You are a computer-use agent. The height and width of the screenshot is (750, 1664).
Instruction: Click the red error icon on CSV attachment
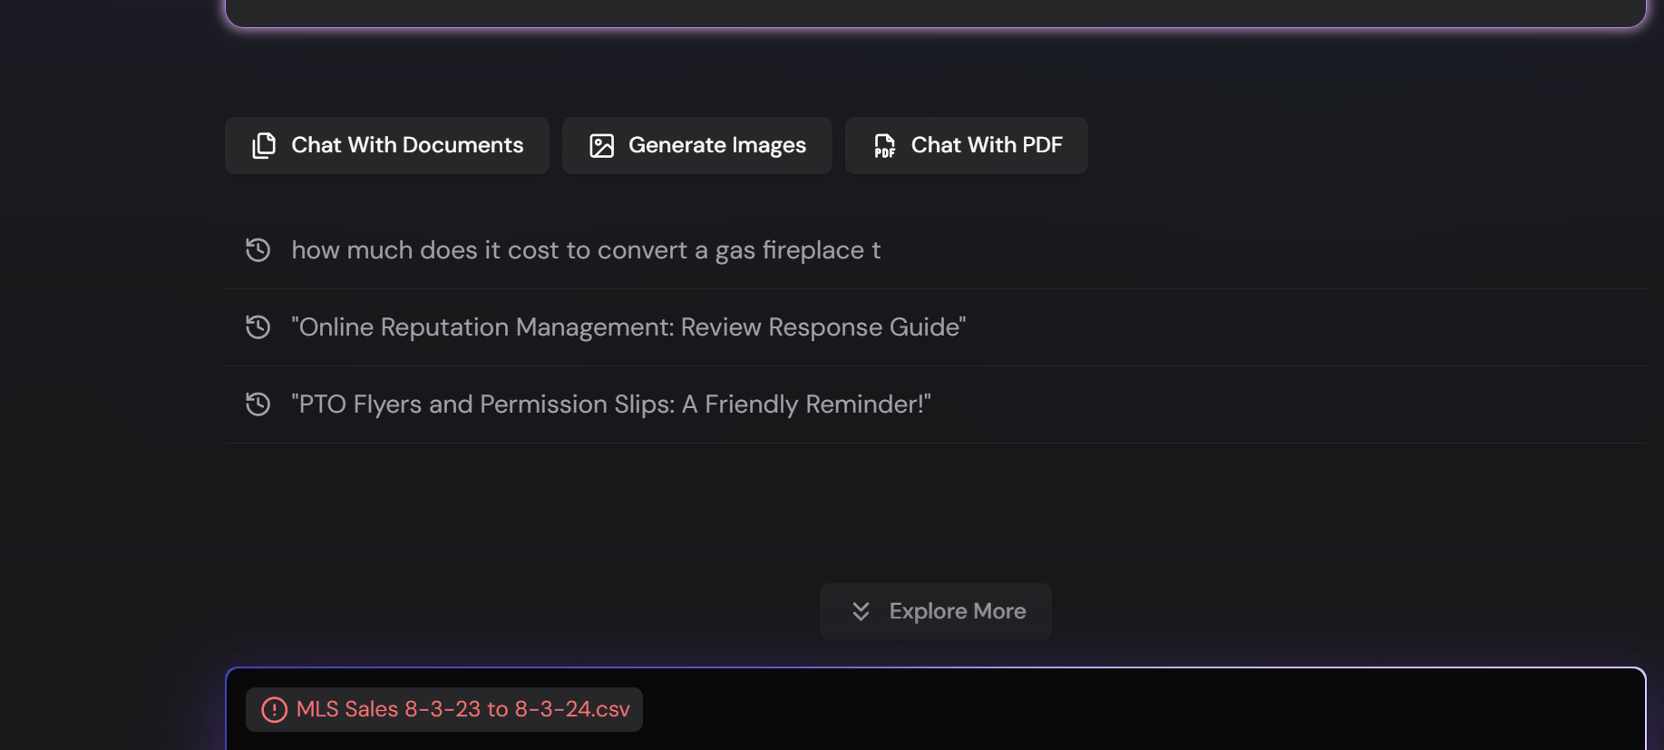click(274, 709)
